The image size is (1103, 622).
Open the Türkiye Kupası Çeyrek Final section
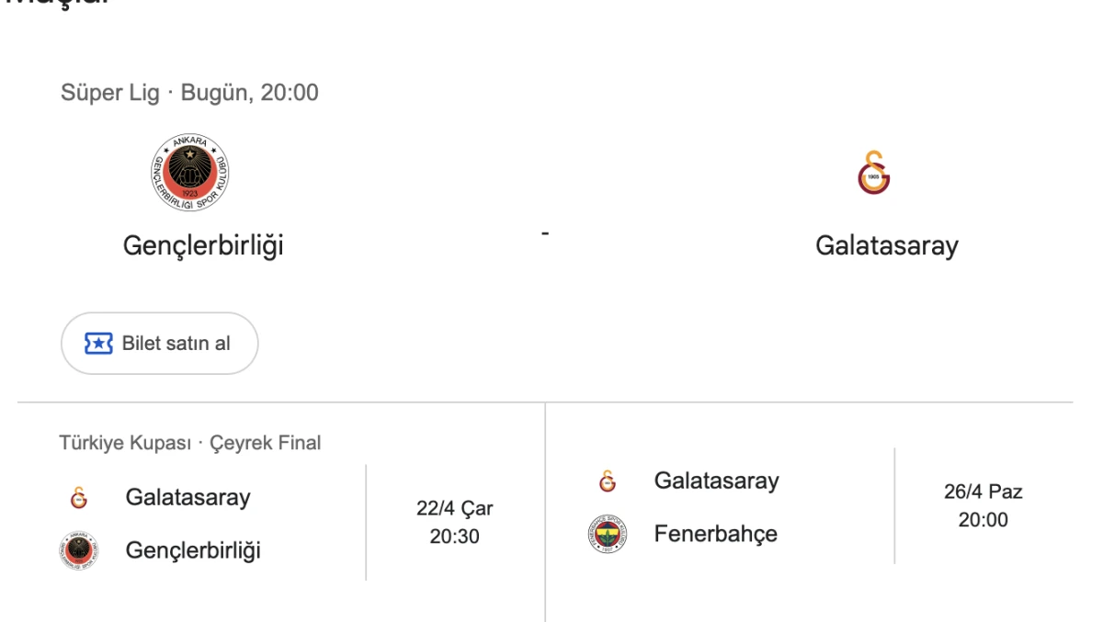point(189,442)
